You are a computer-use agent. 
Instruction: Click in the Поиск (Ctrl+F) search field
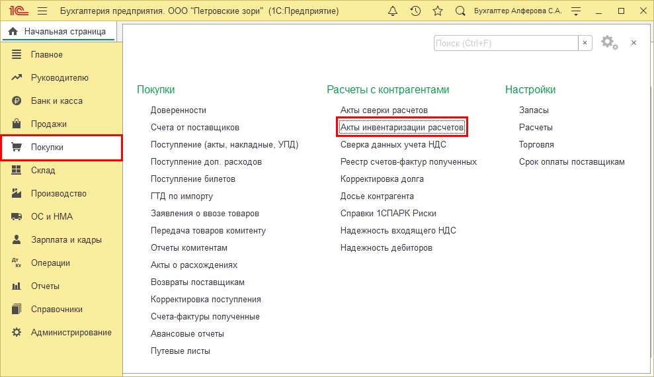pyautogui.click(x=506, y=43)
